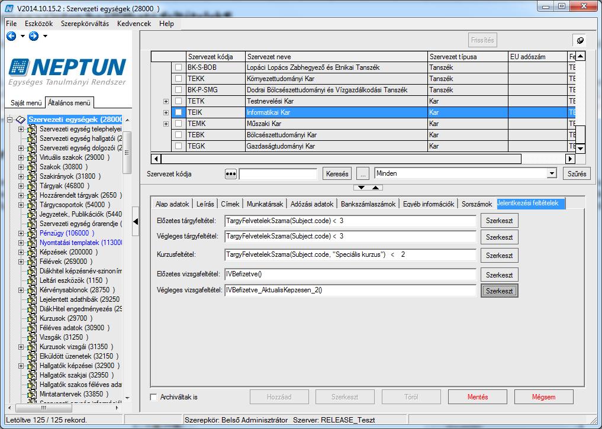
Task: Click the down arrow panel splitter
Action: tap(361, 187)
